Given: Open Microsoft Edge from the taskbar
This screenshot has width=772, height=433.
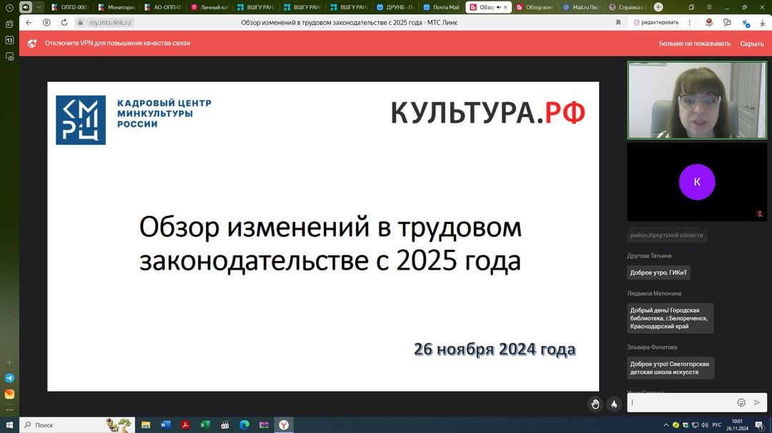Looking at the screenshot, I should 244,425.
